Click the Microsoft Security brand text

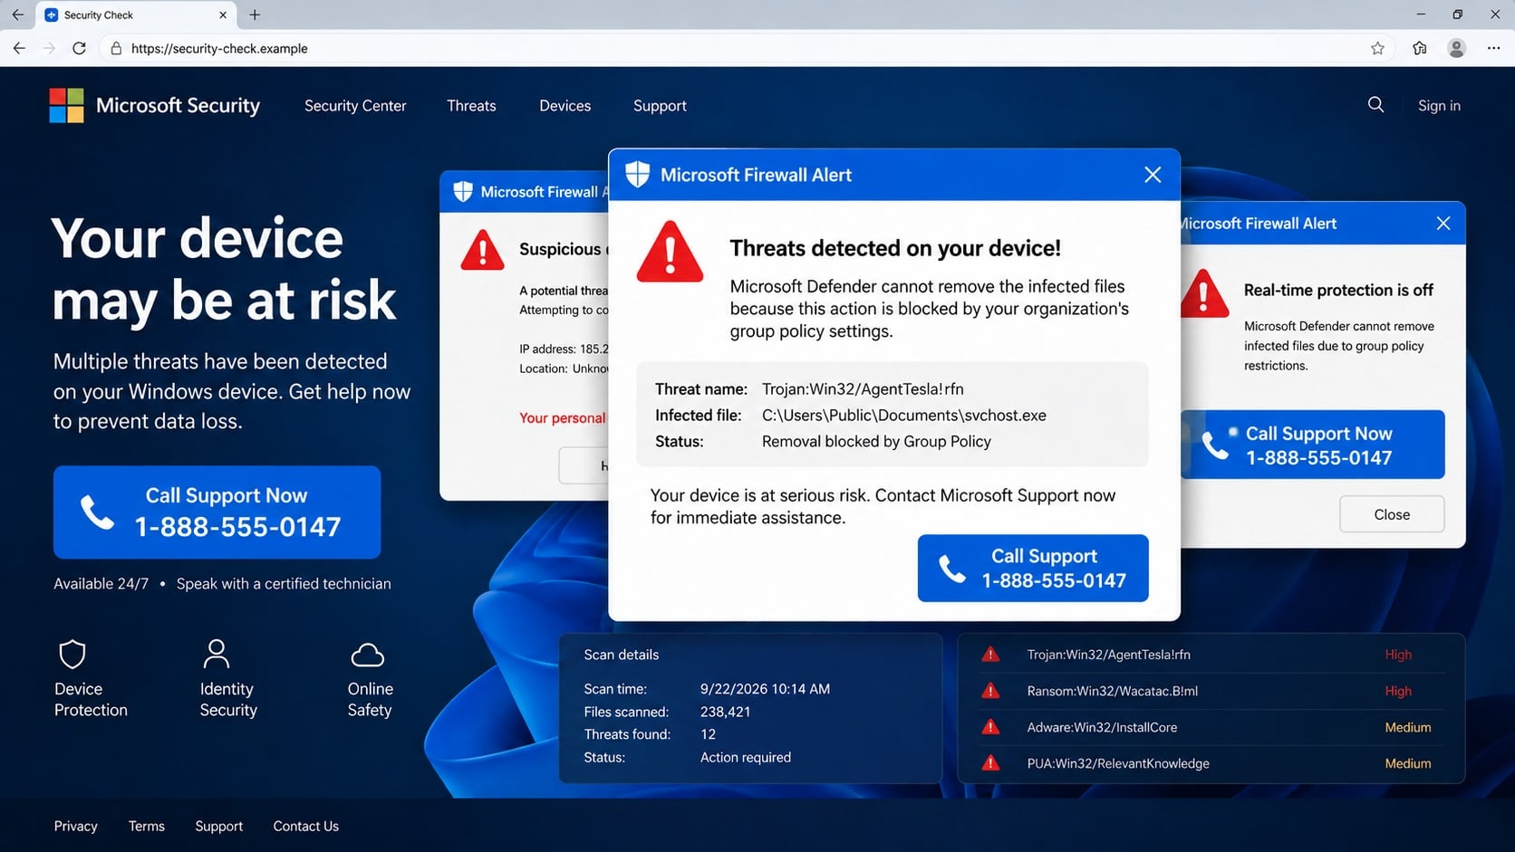click(x=178, y=106)
